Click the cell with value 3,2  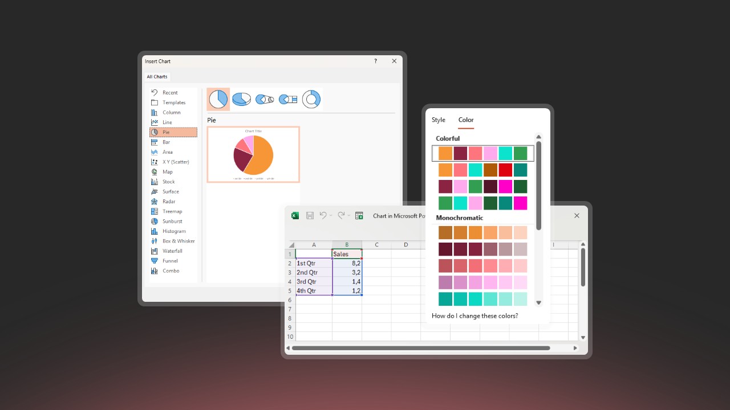tap(347, 273)
